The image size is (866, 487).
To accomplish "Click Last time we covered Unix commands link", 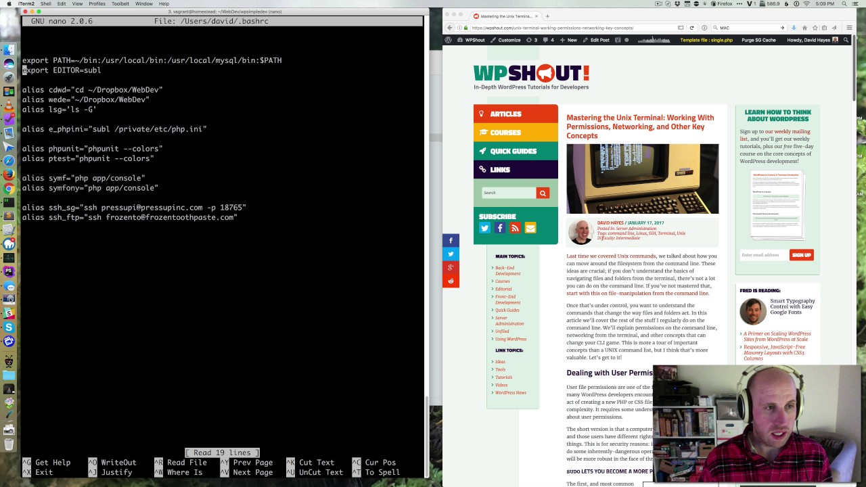I will (x=611, y=256).
